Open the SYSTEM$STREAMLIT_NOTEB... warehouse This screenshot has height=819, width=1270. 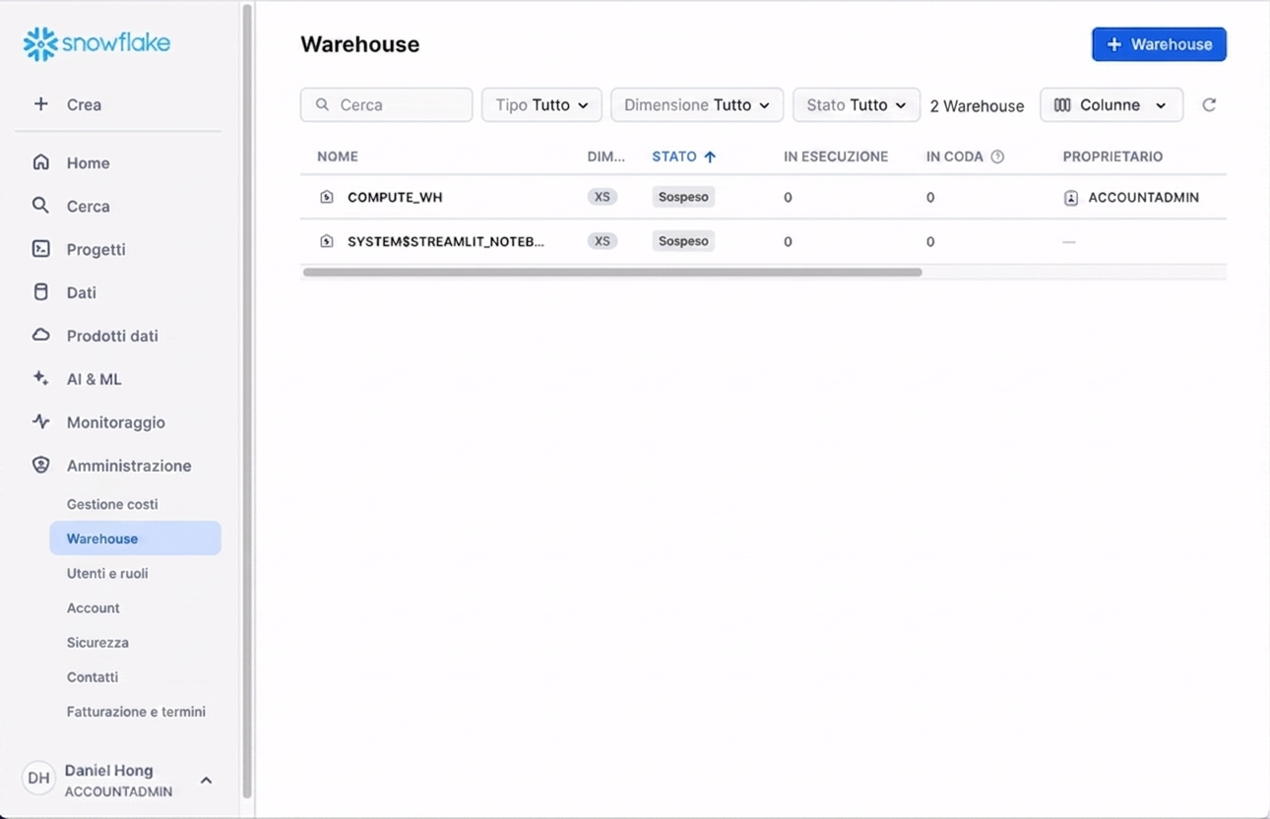tap(446, 241)
